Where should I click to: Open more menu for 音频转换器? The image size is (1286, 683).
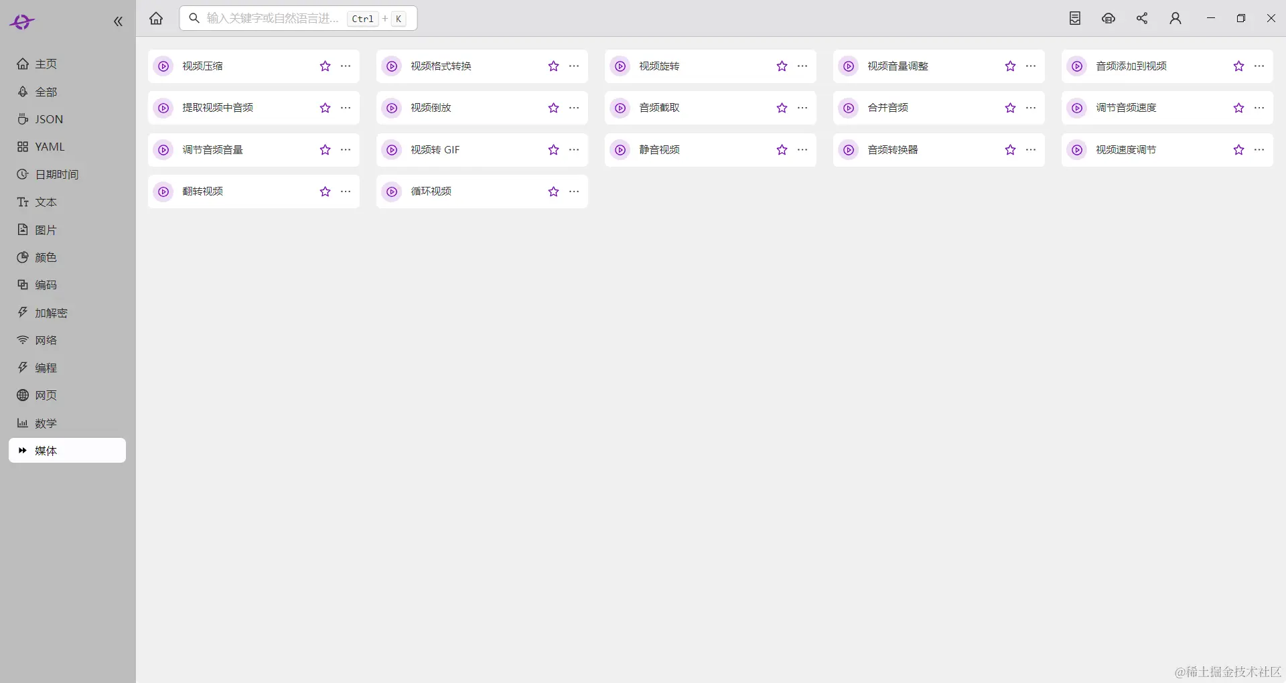(x=1031, y=150)
